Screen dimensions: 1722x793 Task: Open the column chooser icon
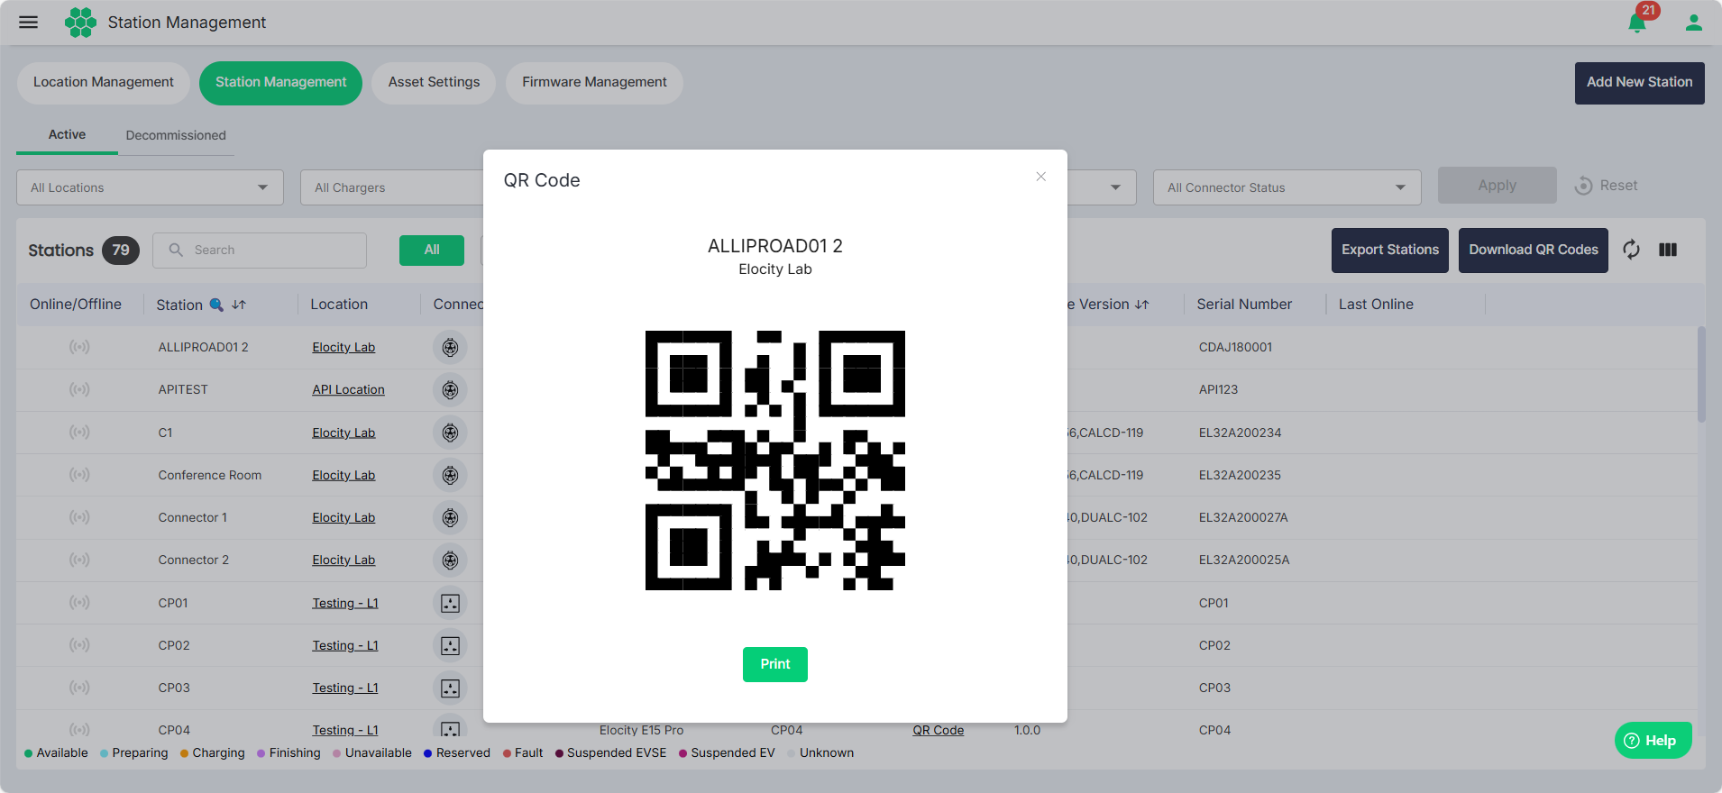click(x=1668, y=250)
